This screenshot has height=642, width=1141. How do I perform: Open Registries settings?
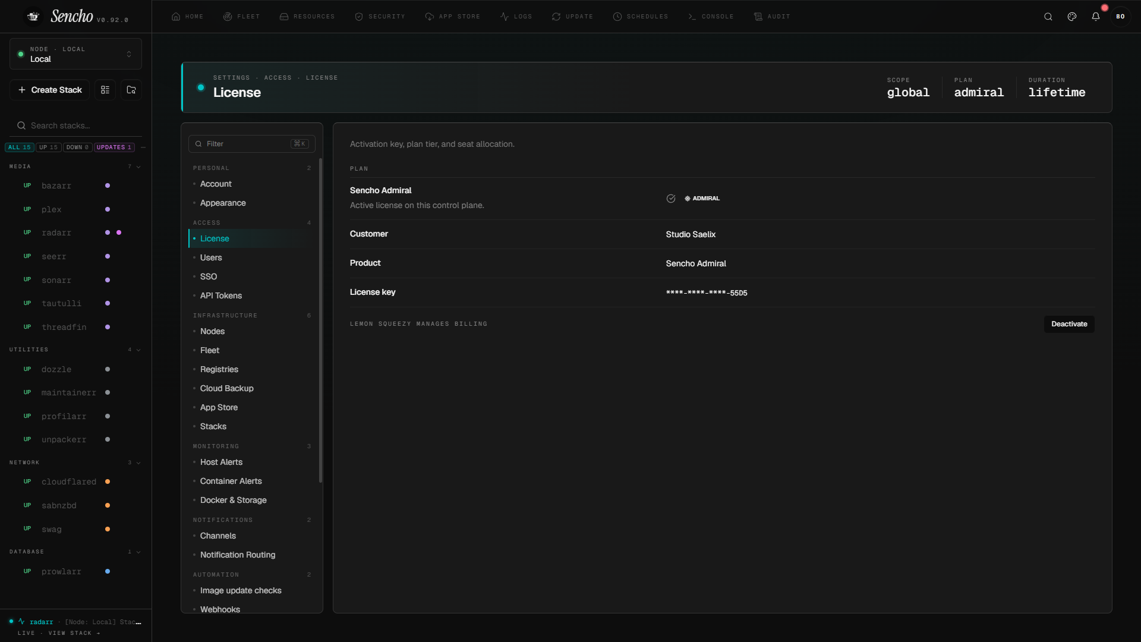pos(252,370)
